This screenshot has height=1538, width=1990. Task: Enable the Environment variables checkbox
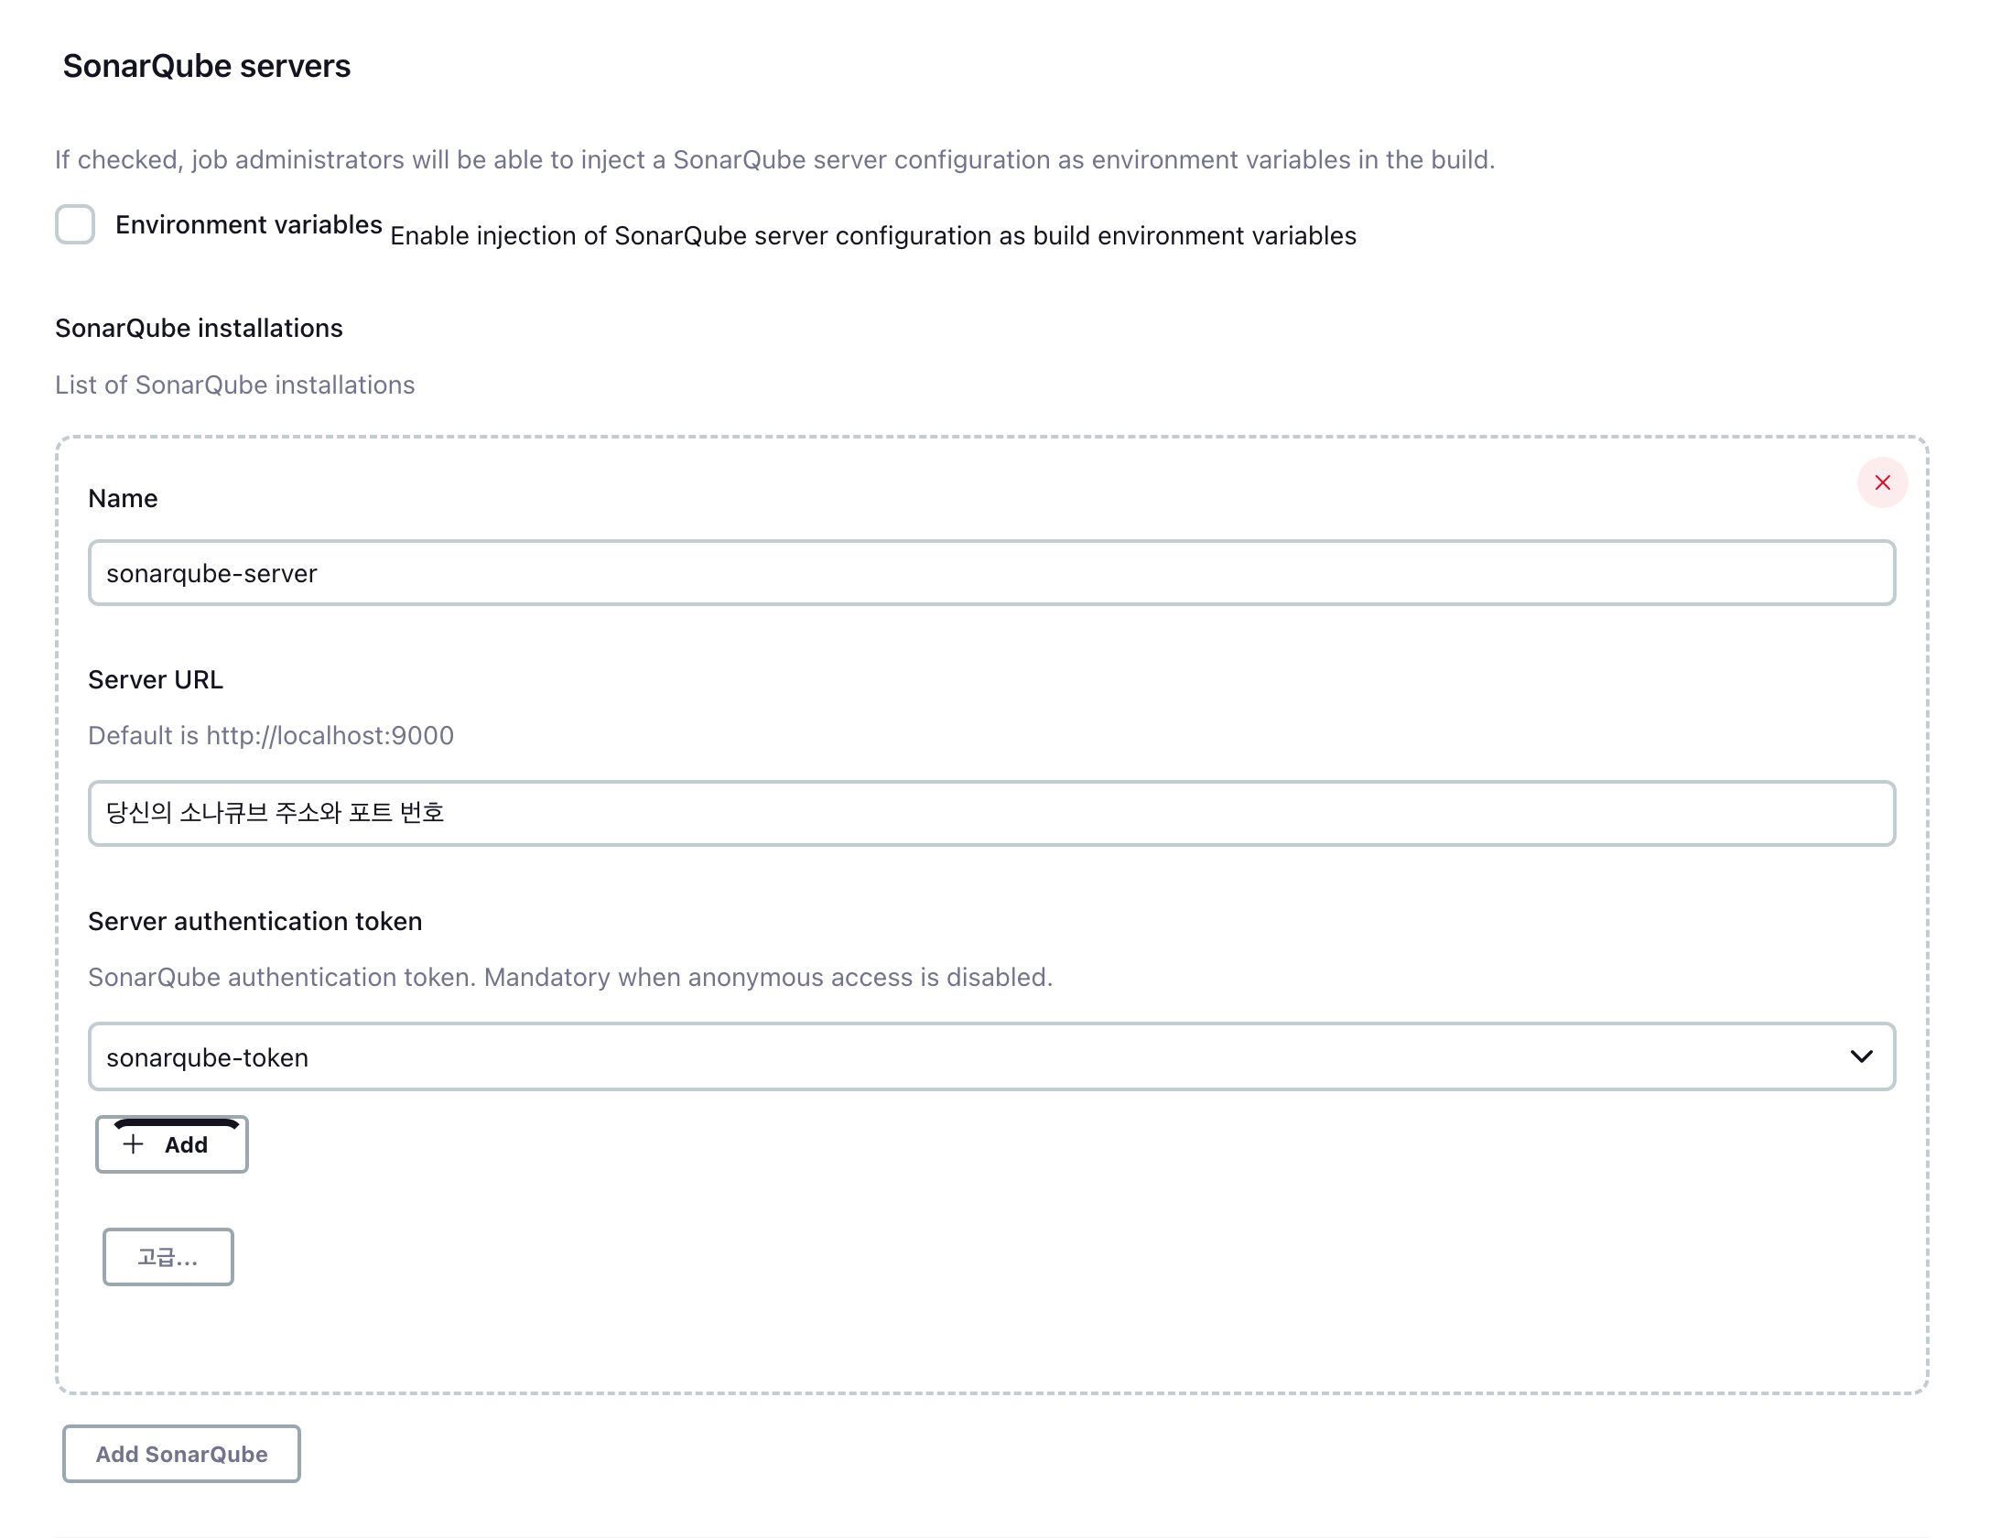click(x=75, y=224)
